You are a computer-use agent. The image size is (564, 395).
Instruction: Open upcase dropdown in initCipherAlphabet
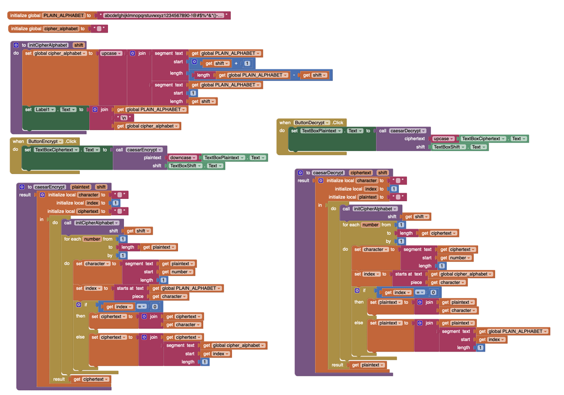[x=111, y=53]
